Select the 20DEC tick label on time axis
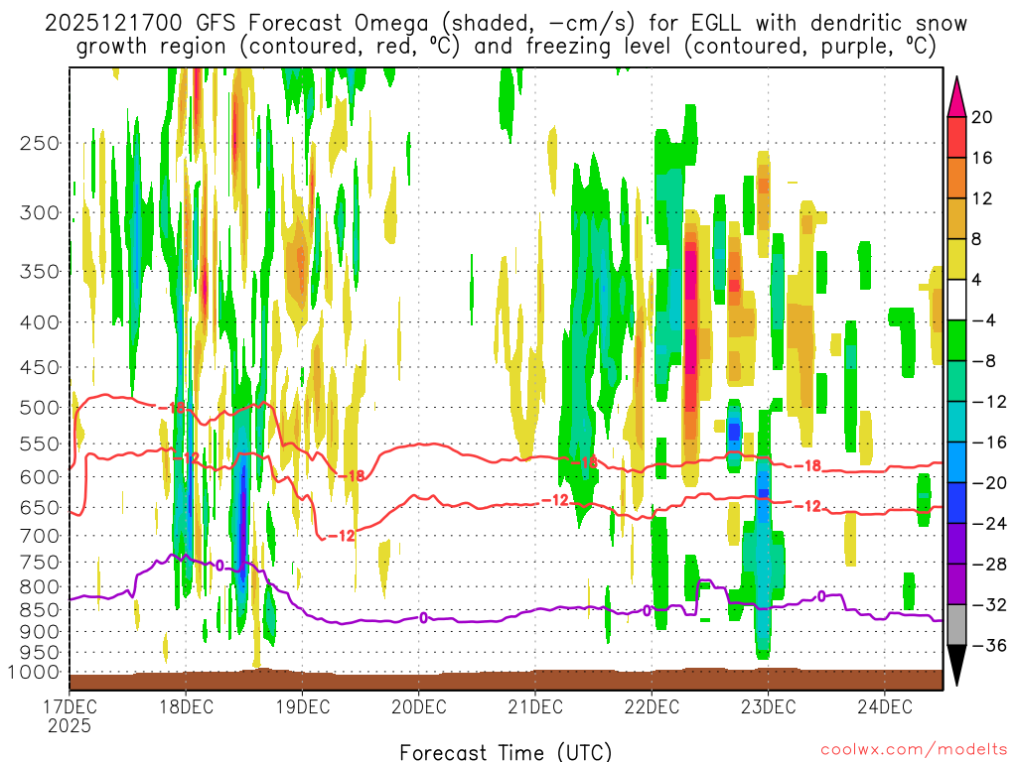This screenshot has width=1017, height=762. click(417, 707)
